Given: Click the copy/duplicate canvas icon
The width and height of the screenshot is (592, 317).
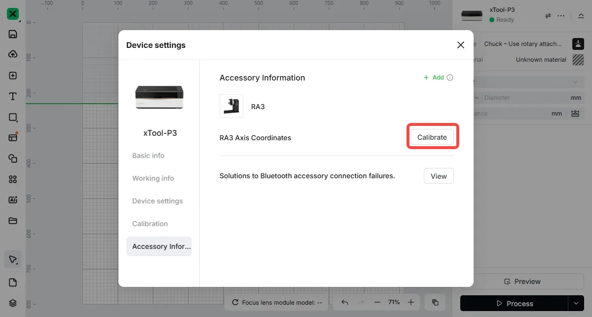Looking at the screenshot, I should tap(435, 302).
